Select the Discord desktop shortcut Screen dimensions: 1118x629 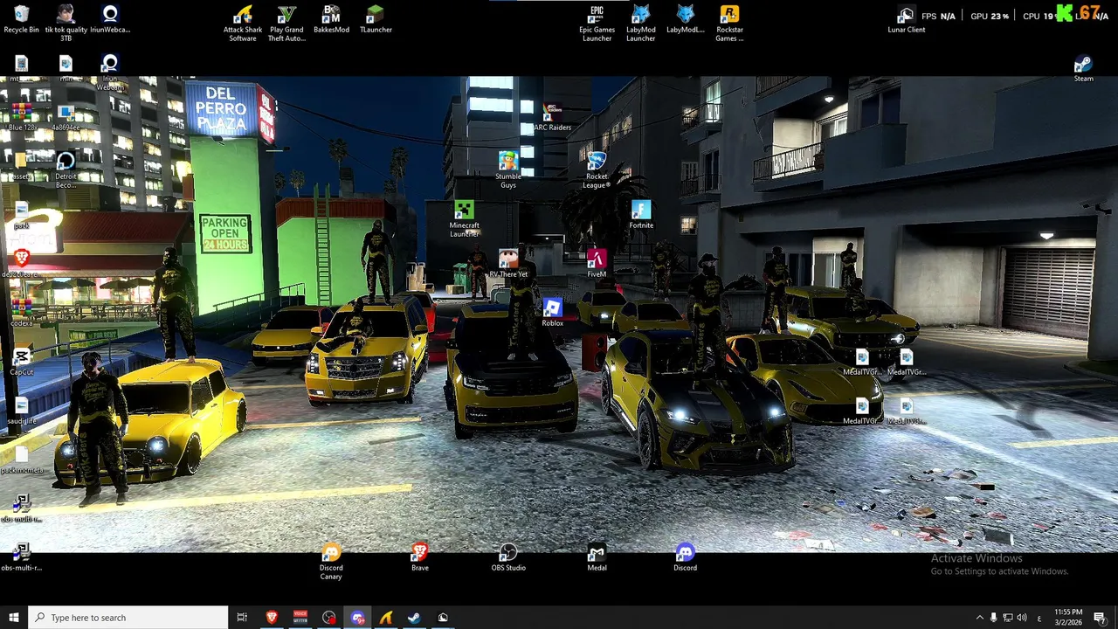pyautogui.click(x=685, y=557)
